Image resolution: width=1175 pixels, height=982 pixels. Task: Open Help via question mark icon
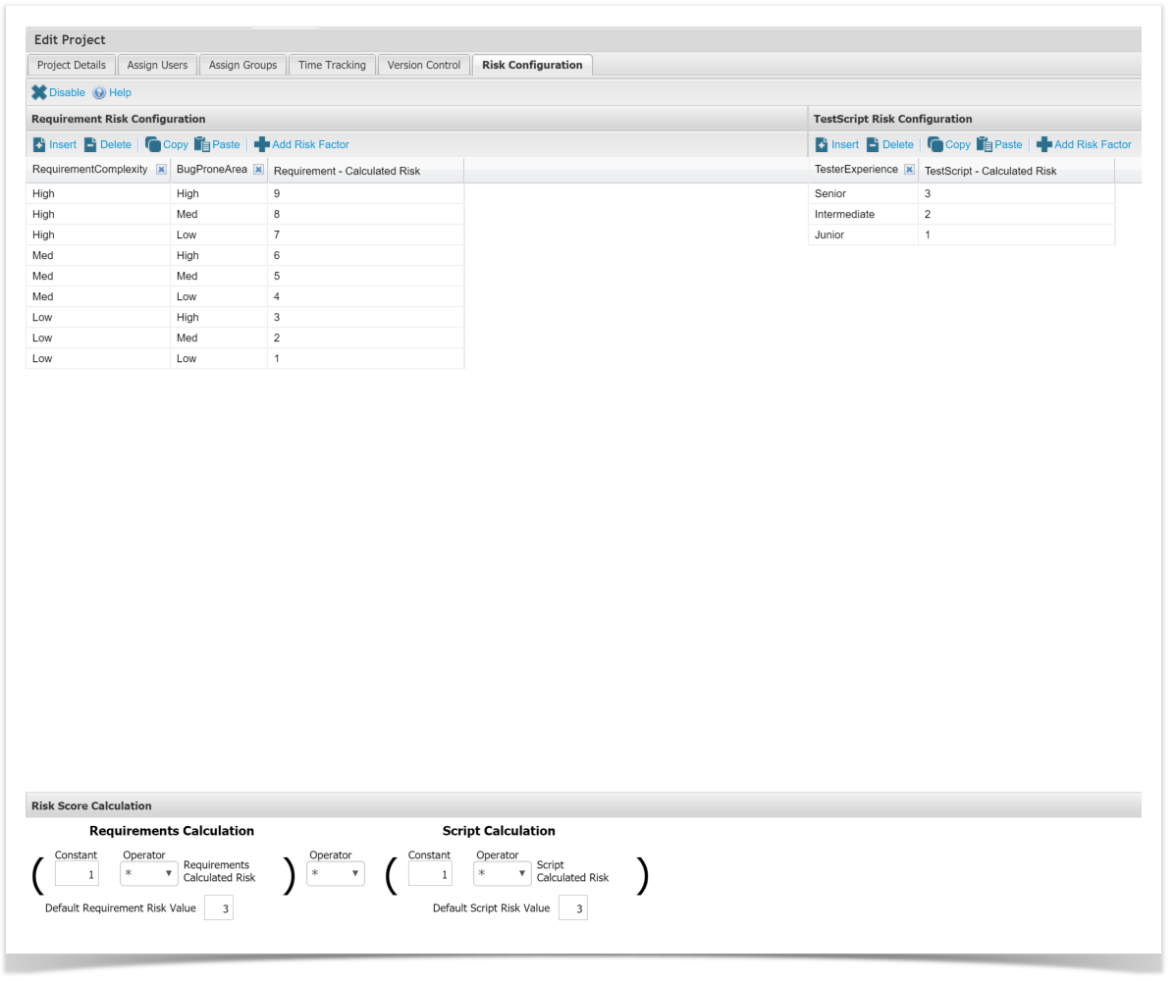coord(99,92)
